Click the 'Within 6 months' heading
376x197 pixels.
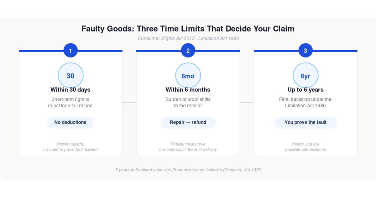[188, 90]
